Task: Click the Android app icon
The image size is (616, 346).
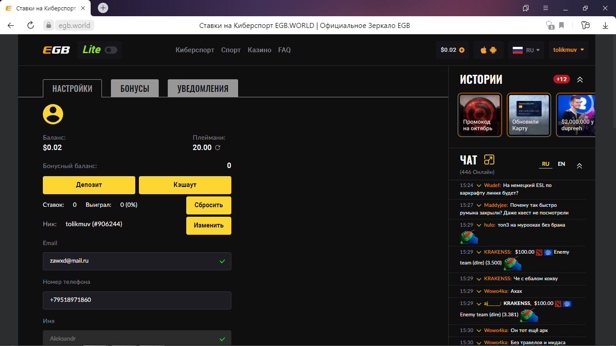Action: (493, 50)
